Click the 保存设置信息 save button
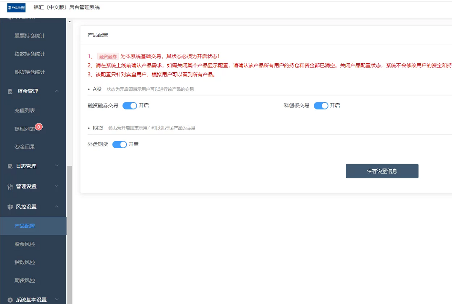452x304 pixels. (382, 170)
